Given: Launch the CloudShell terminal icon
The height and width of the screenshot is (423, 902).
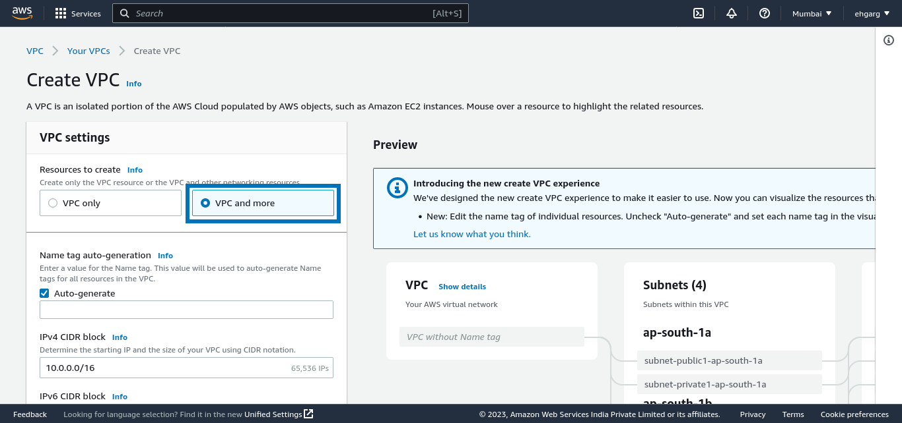Looking at the screenshot, I should click(x=699, y=13).
